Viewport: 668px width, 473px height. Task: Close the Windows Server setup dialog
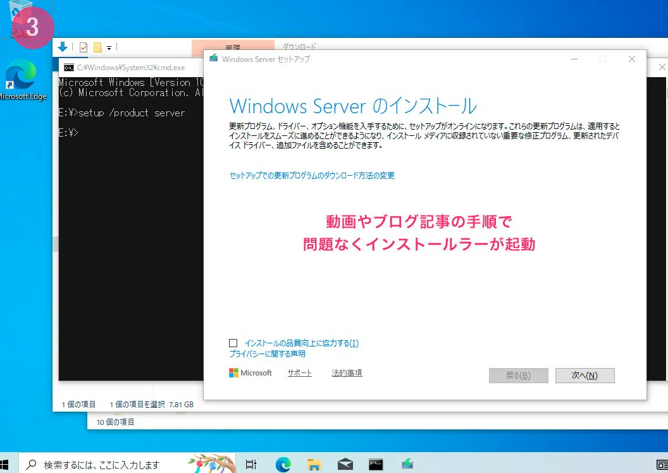632,59
